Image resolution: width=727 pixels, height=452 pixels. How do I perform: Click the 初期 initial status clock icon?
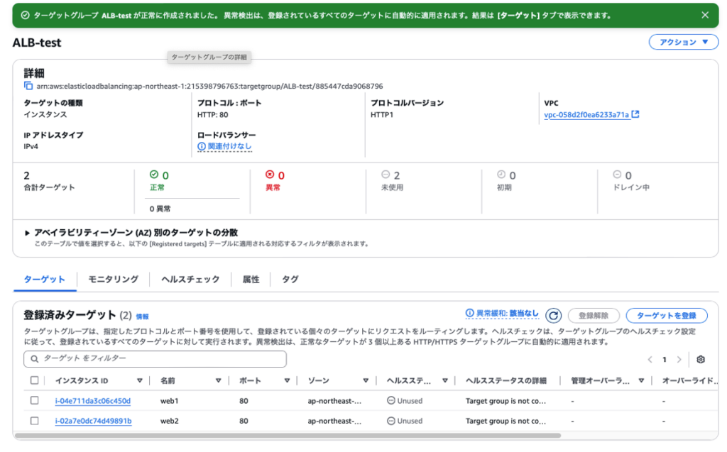(501, 175)
